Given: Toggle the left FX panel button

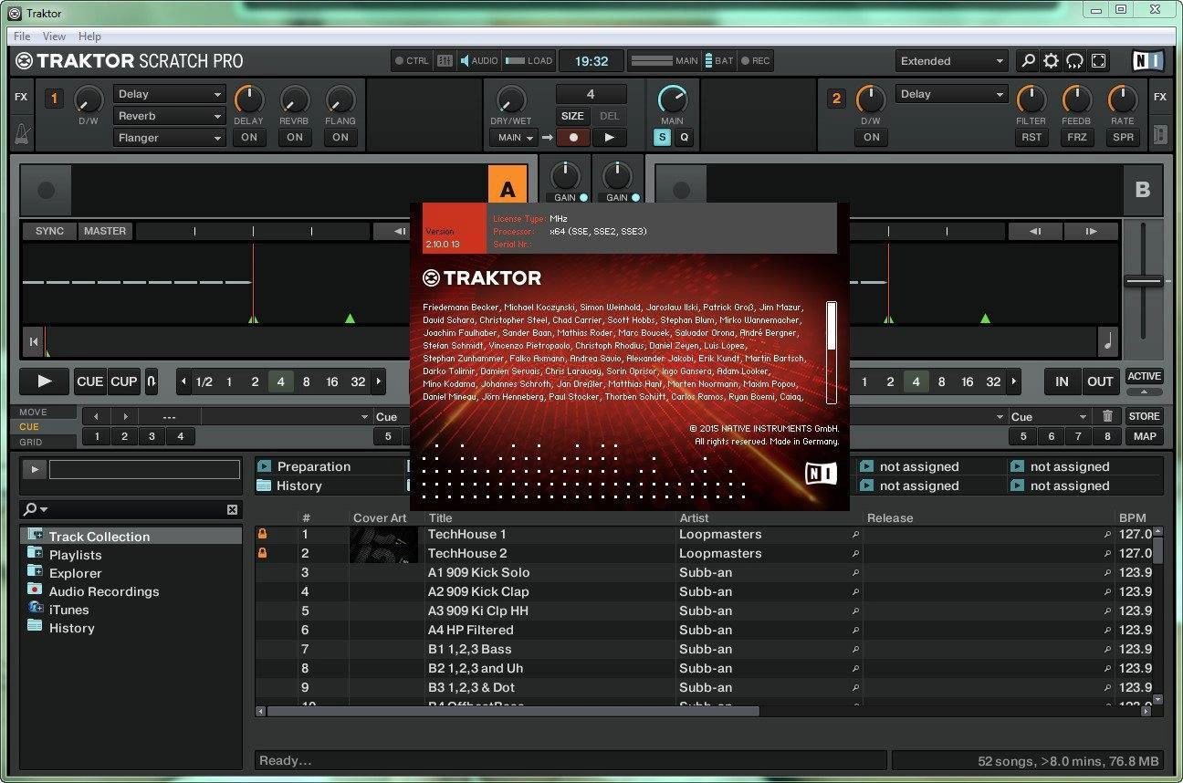Looking at the screenshot, I should coord(21,97).
